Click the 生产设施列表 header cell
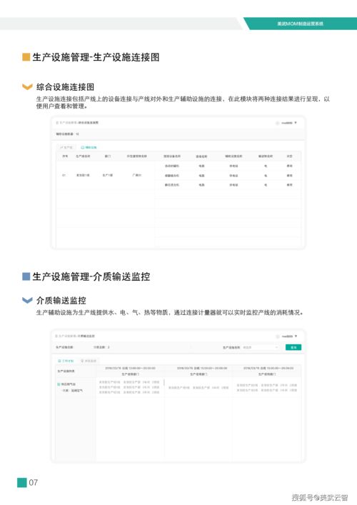The image size is (357, 505). 66,371
